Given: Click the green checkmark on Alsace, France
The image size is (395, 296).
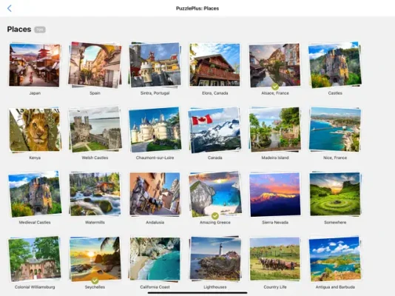Looking at the screenshot, I should [275, 87].
